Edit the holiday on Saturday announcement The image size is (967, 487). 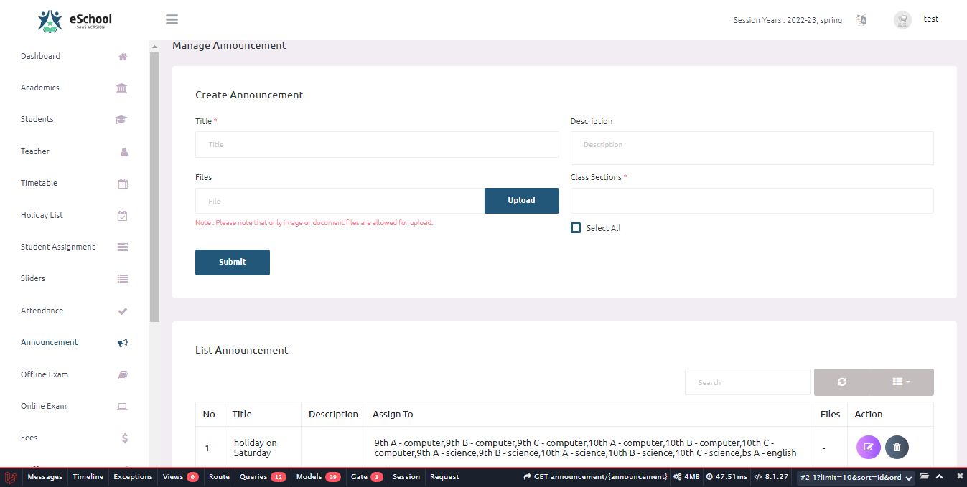pos(869,448)
